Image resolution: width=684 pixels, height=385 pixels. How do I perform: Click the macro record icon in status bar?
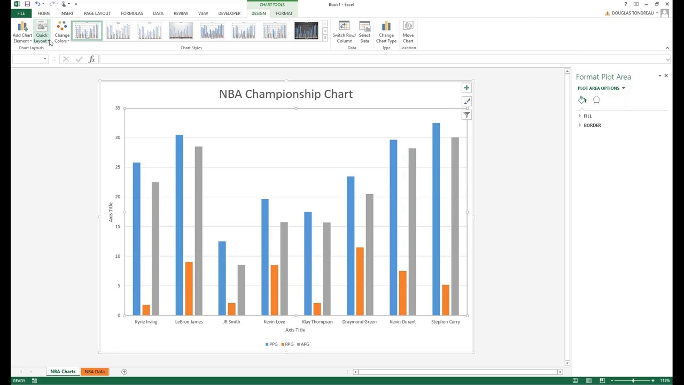point(34,381)
